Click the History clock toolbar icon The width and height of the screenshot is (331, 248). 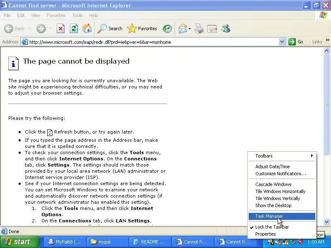tap(167, 29)
